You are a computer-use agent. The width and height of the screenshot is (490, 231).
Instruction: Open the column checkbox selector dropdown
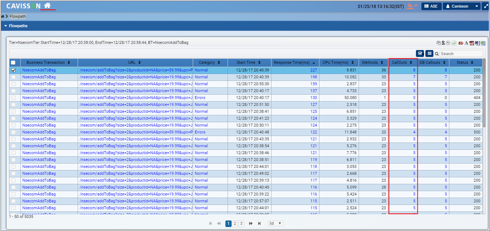(x=420, y=53)
